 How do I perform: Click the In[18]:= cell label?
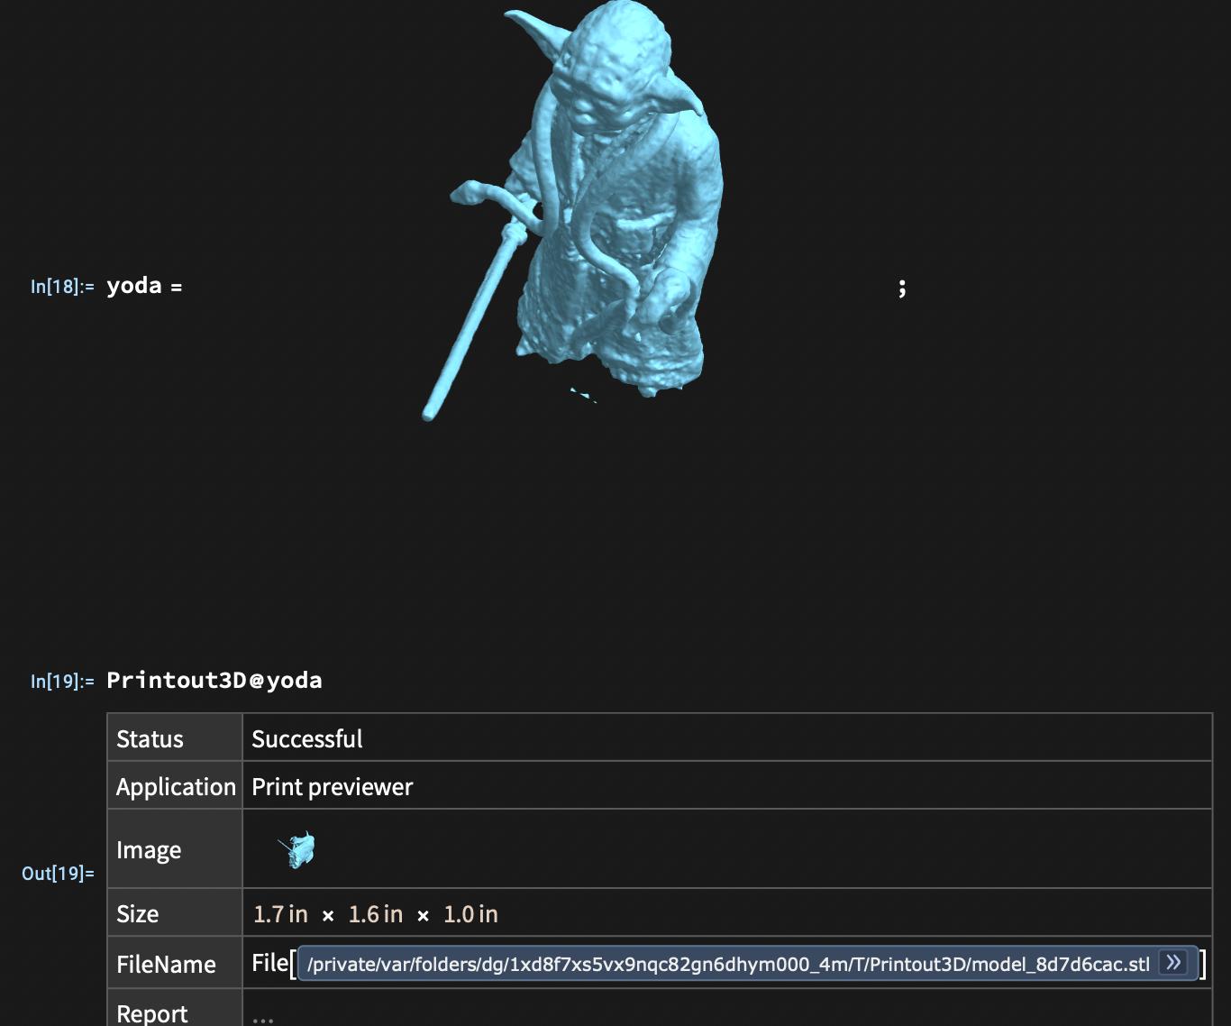coord(62,287)
